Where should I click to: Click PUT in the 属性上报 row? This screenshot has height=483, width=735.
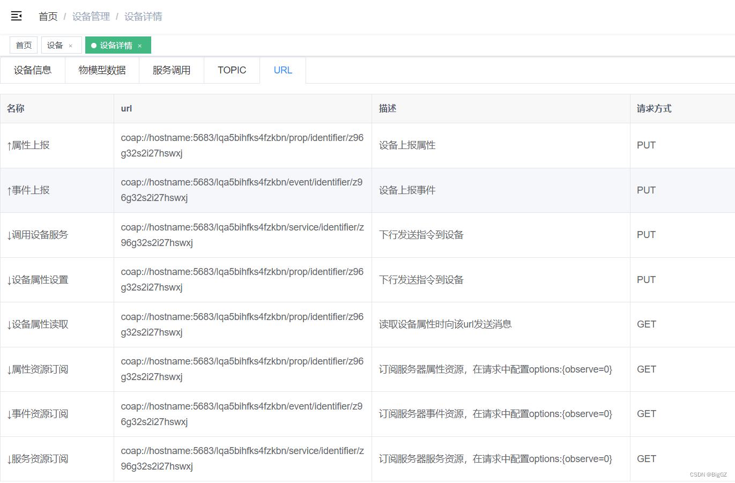tap(646, 145)
